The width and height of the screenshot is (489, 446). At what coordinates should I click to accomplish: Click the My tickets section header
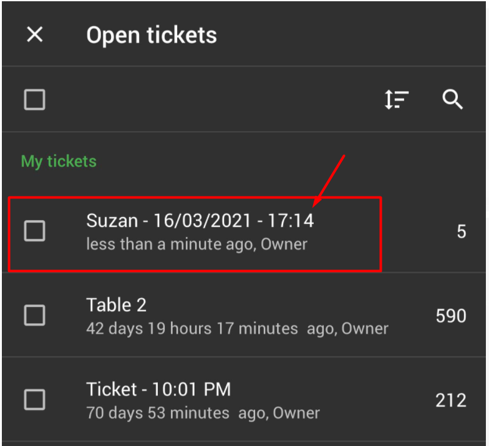(x=59, y=162)
